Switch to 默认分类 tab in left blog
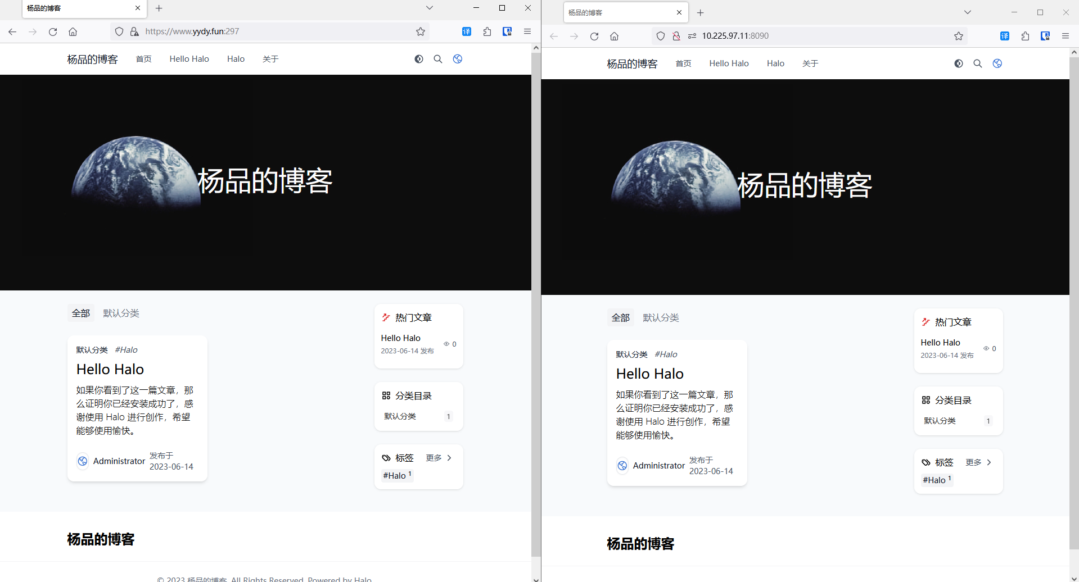 coord(121,313)
